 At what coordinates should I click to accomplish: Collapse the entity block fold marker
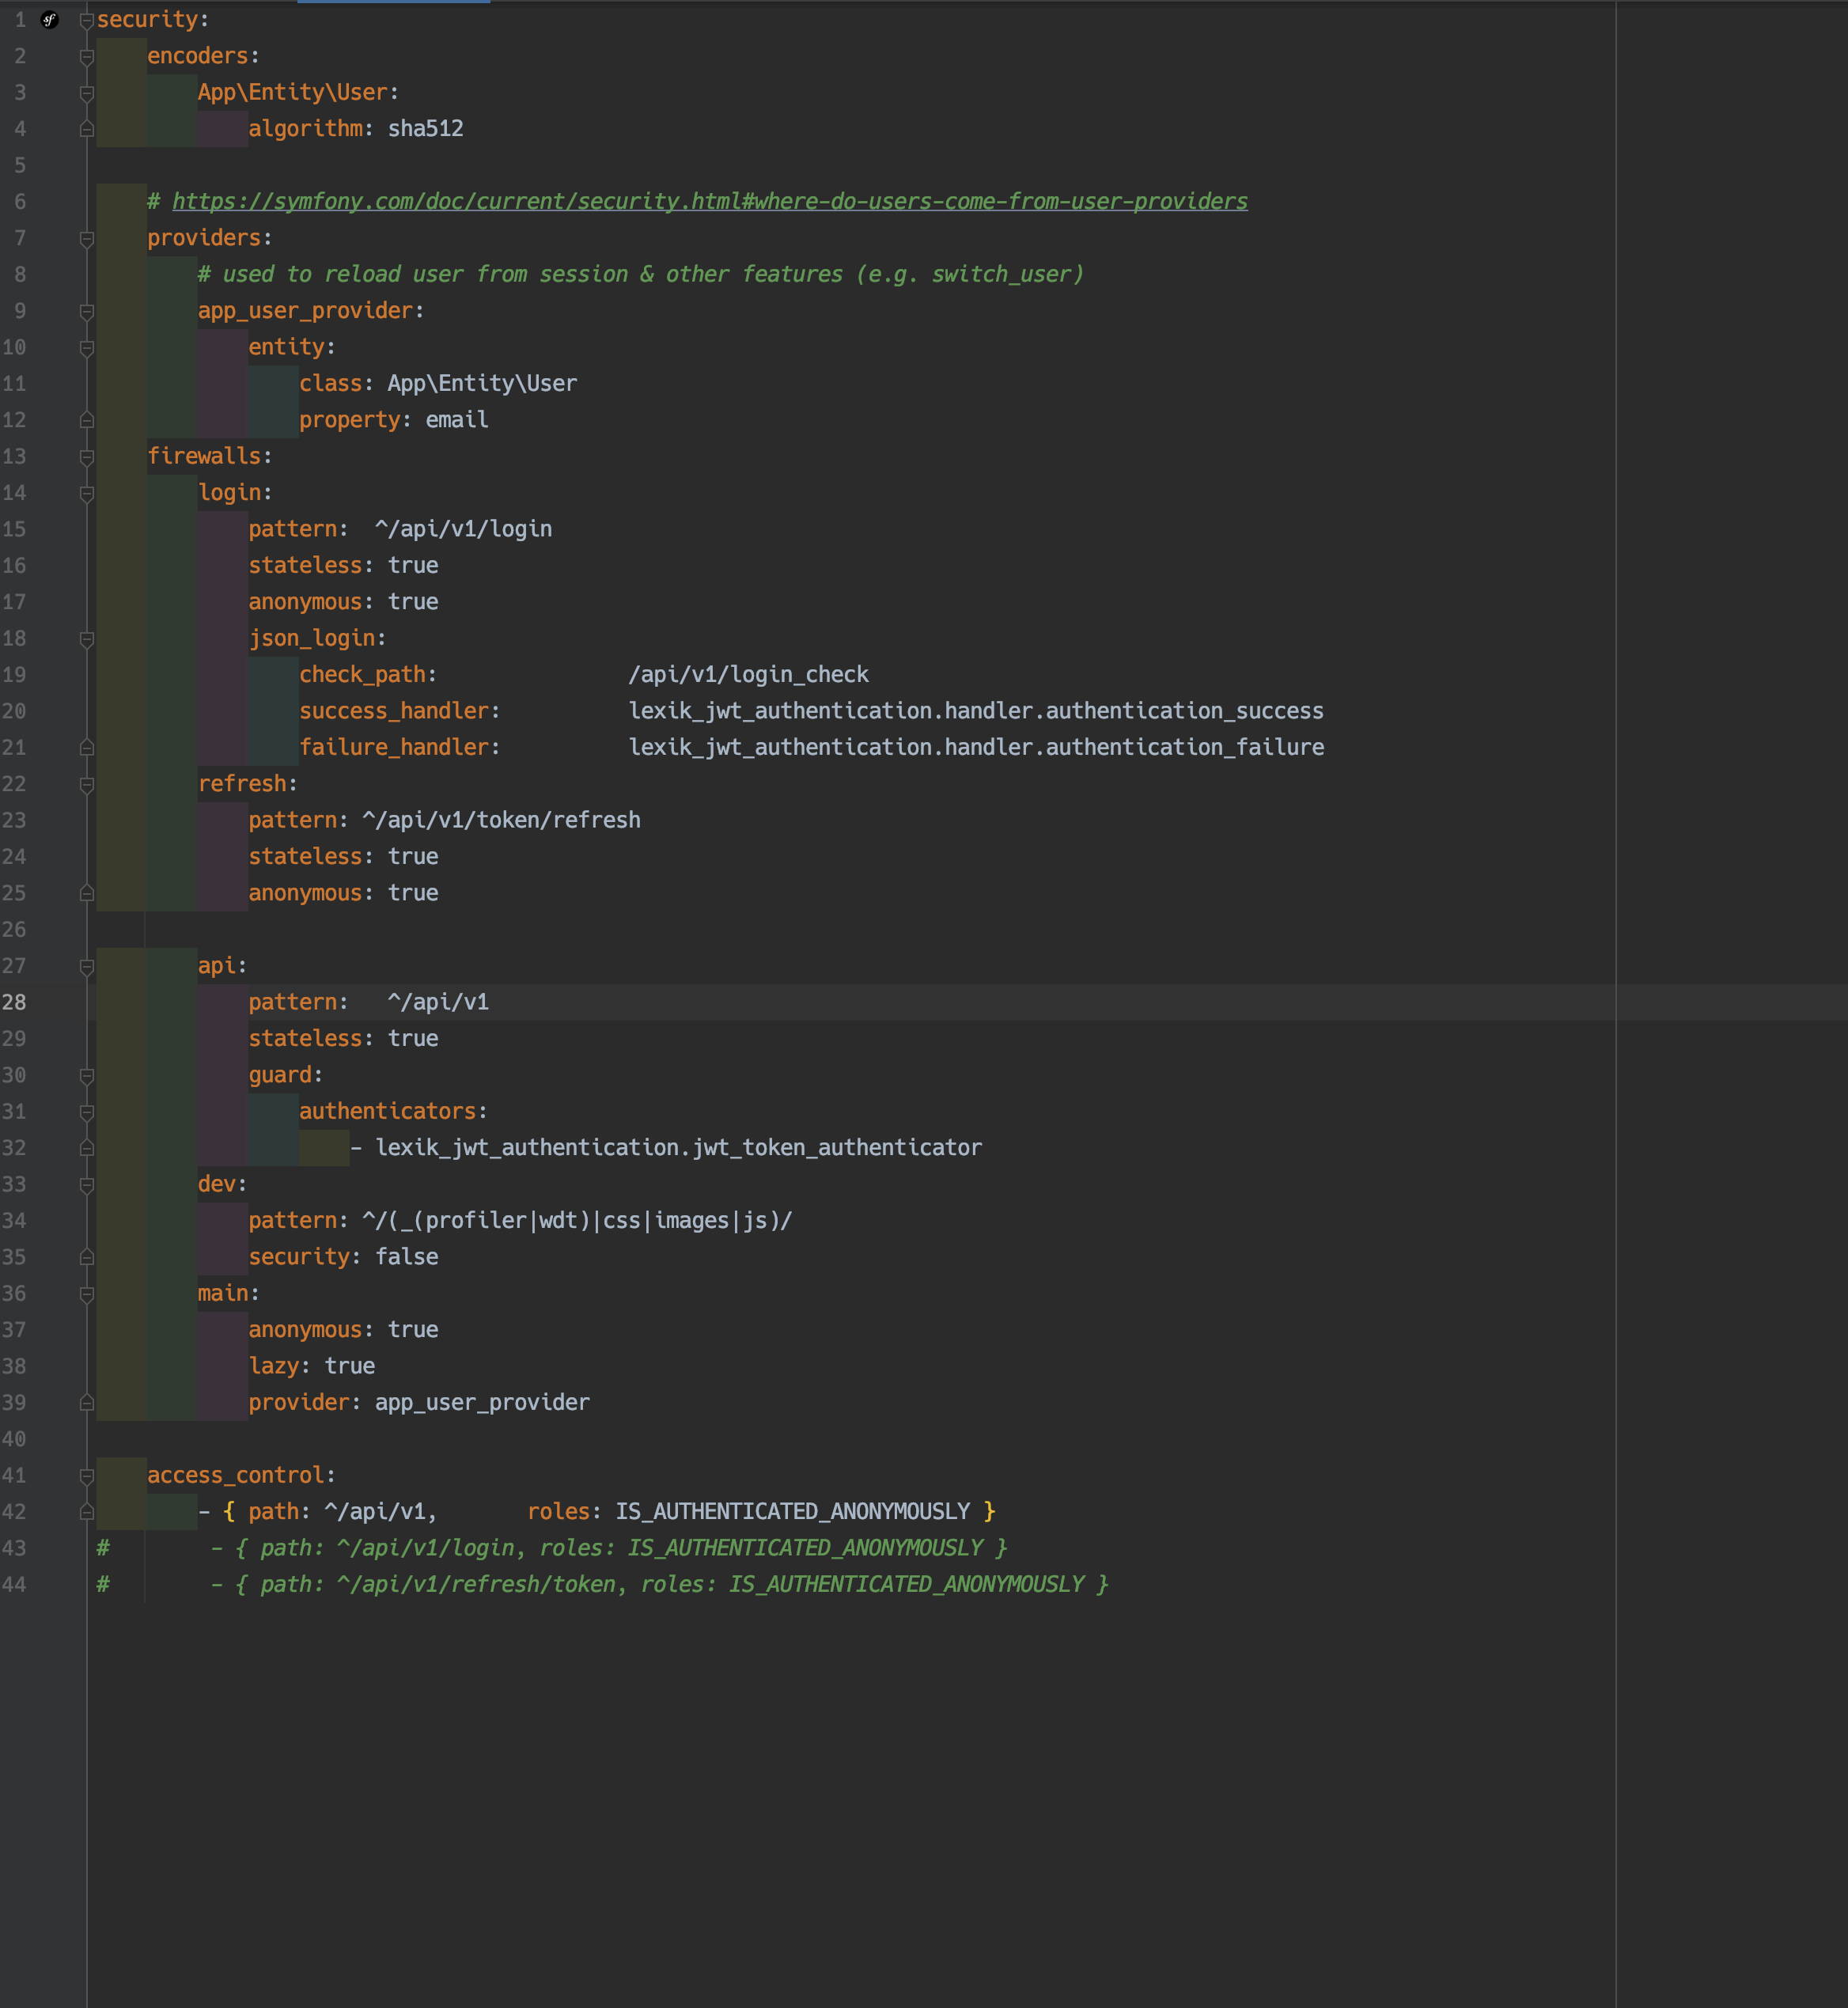click(x=87, y=348)
